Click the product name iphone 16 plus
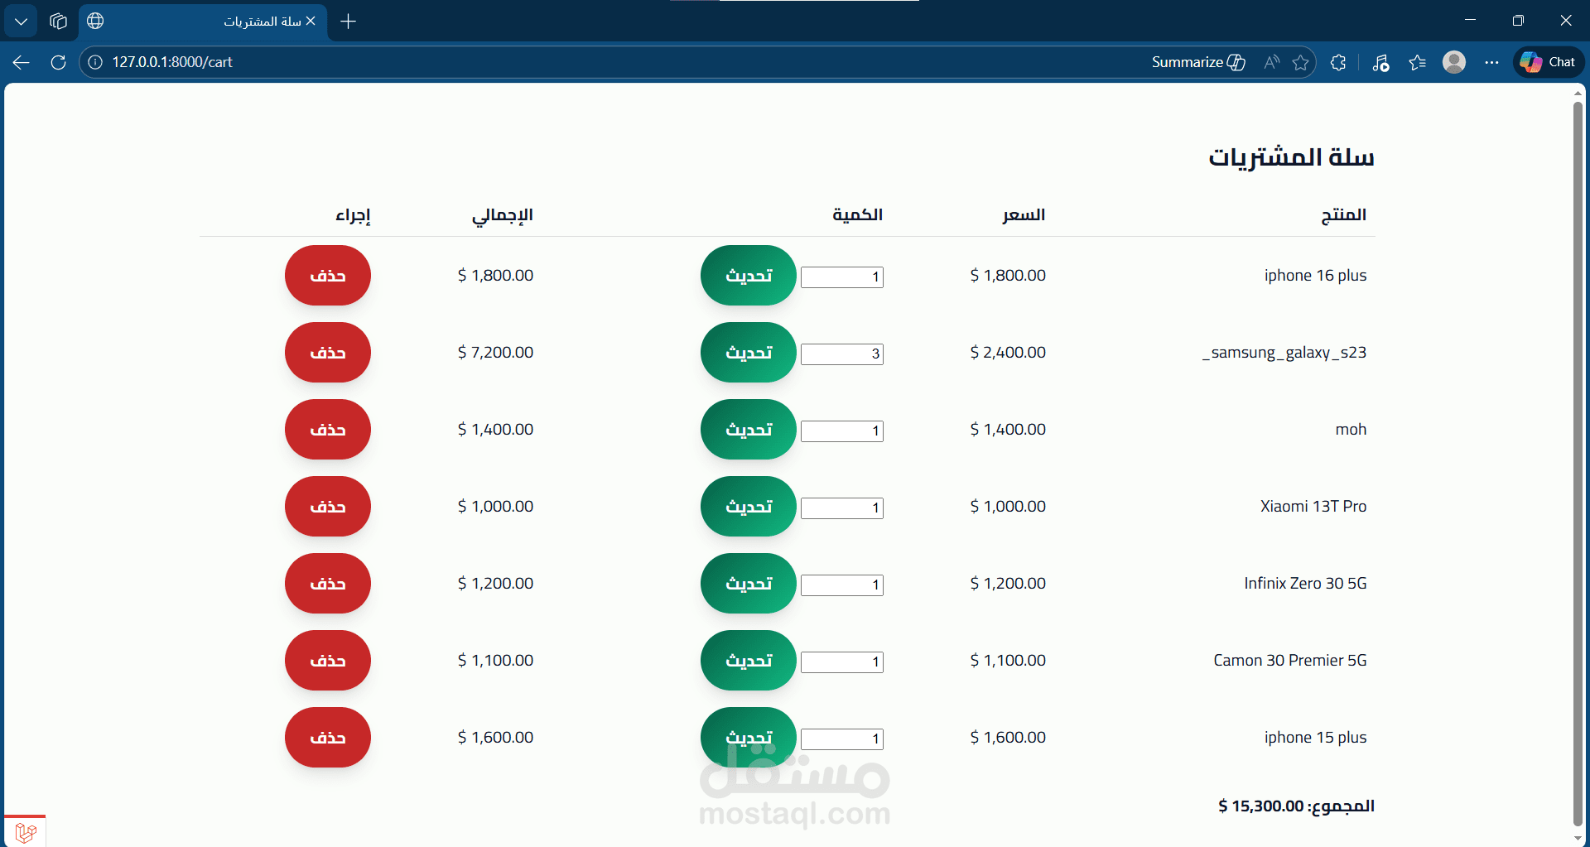Image resolution: width=1590 pixels, height=847 pixels. [x=1315, y=276]
